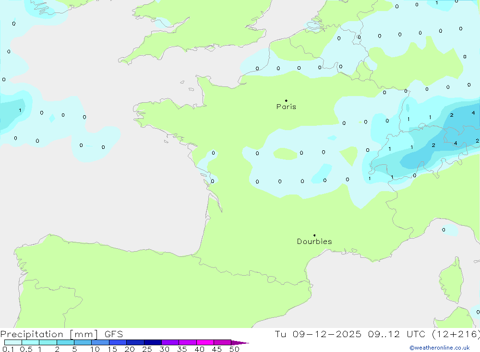Pick the 0.1 to 0.5 mm legend swatch
480x352 pixels.
tap(13, 342)
